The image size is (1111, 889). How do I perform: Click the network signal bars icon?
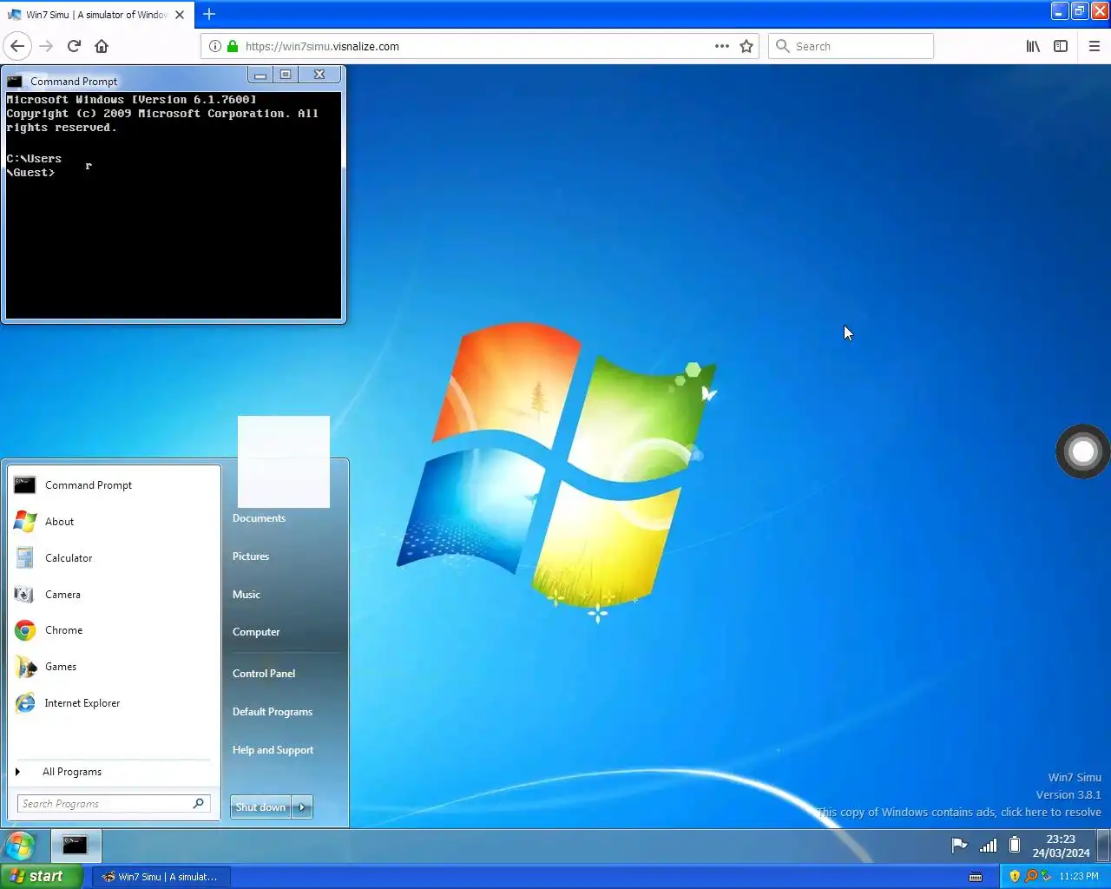988,846
